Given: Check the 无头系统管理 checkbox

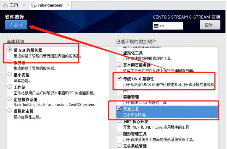Looking at the screenshot, I should point(119,146).
